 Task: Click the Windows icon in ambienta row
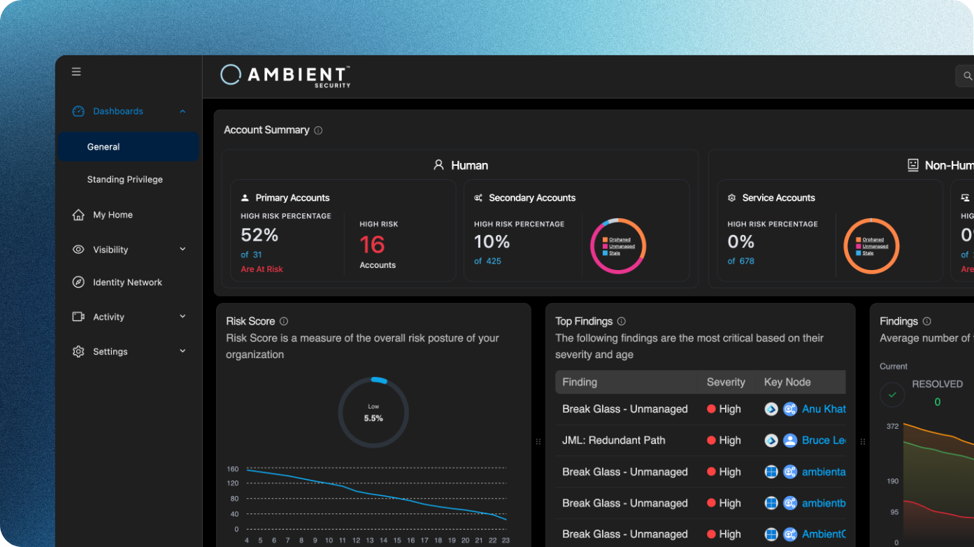click(x=771, y=472)
